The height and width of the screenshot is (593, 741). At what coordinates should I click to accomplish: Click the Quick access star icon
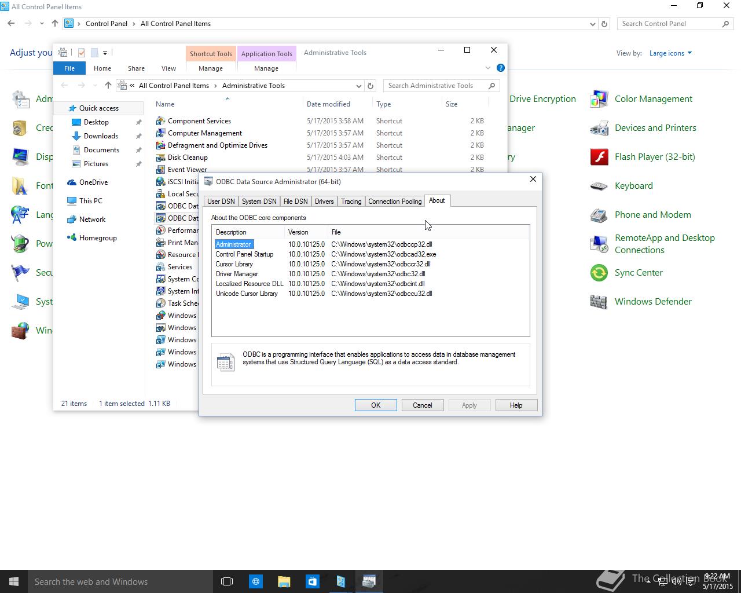(x=72, y=108)
